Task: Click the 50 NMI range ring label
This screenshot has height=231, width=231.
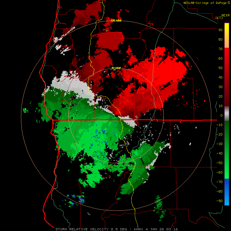Action: (116, 68)
